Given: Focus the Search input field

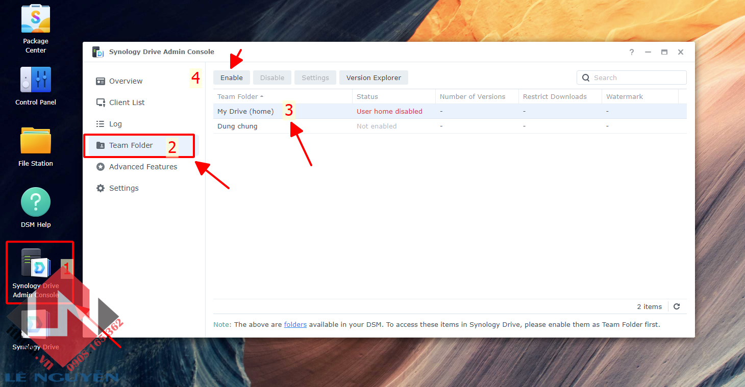Looking at the screenshot, I should click(632, 78).
